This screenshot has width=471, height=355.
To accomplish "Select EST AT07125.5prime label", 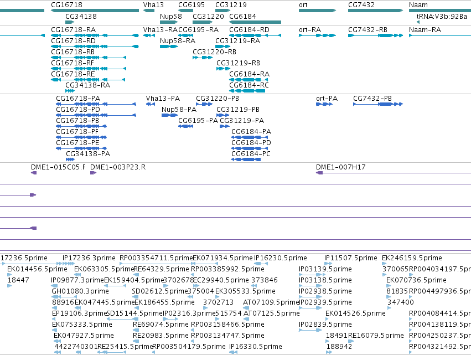I will [x=272, y=313].
